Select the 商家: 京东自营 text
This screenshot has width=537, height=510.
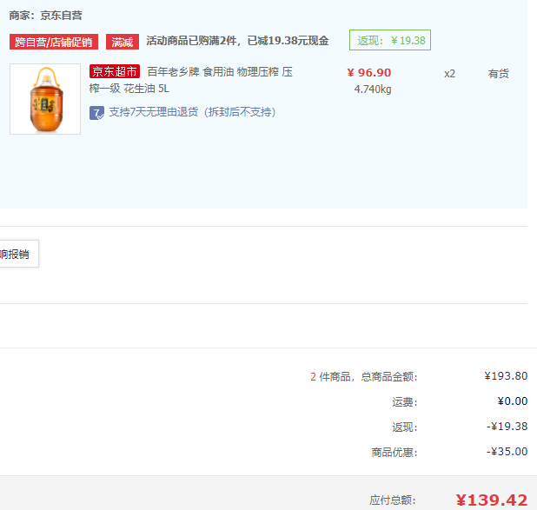pos(45,16)
